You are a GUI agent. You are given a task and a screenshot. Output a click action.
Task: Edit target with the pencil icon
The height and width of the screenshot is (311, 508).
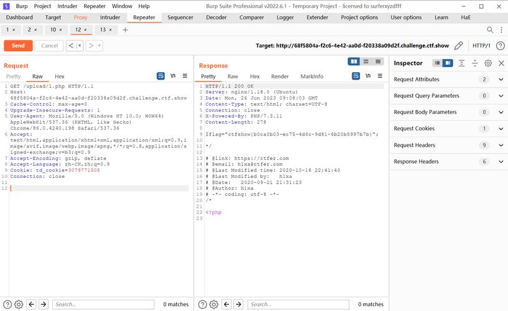[458, 45]
